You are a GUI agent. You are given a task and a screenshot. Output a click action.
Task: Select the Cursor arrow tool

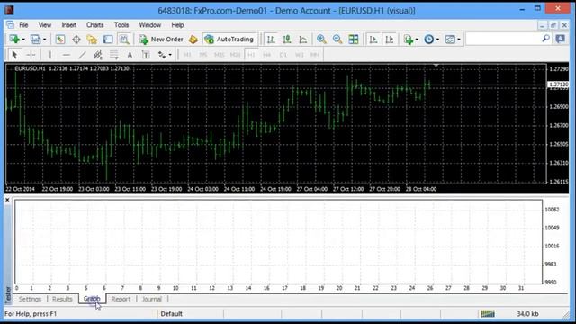pos(14,55)
